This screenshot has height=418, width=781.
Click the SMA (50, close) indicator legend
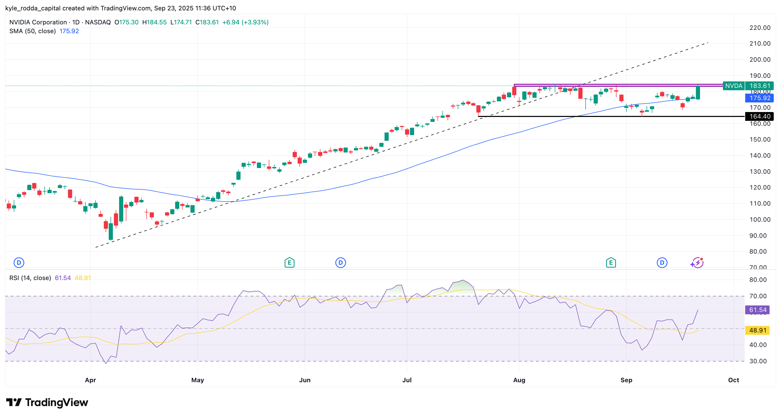[x=32, y=31]
